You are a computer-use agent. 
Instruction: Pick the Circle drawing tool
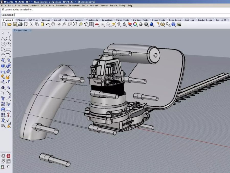[3, 44]
